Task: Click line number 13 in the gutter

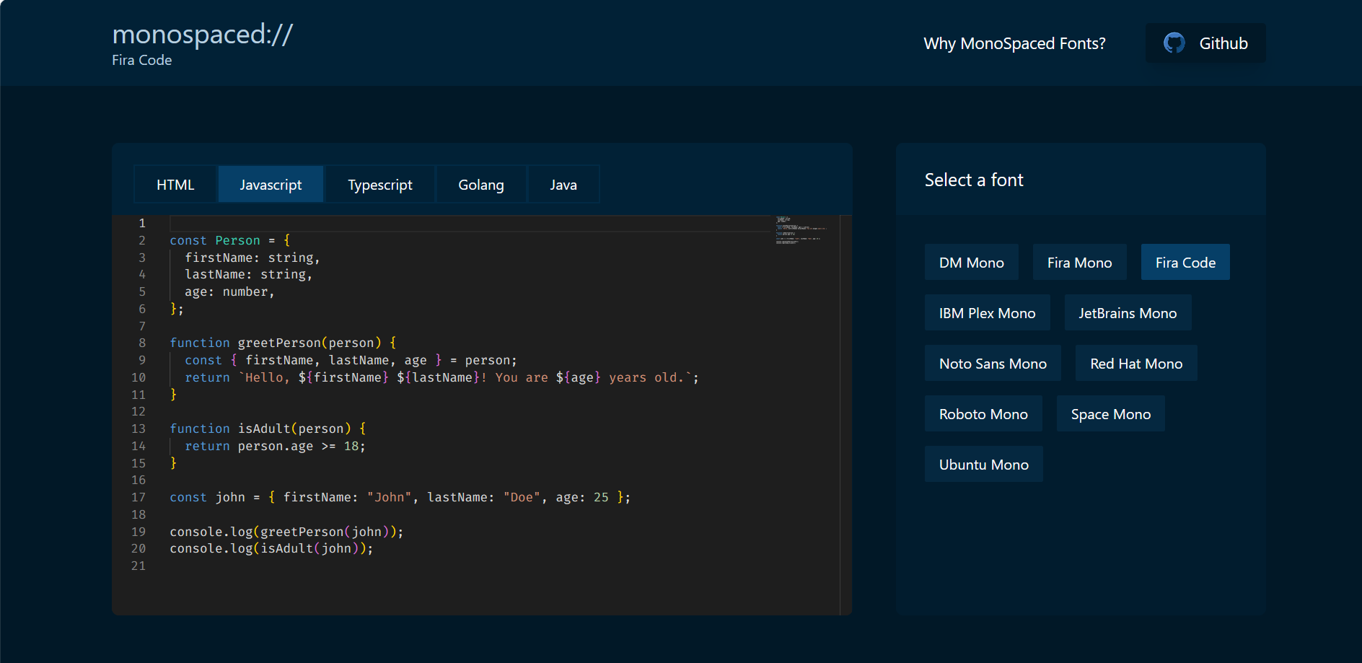Action: (139, 429)
